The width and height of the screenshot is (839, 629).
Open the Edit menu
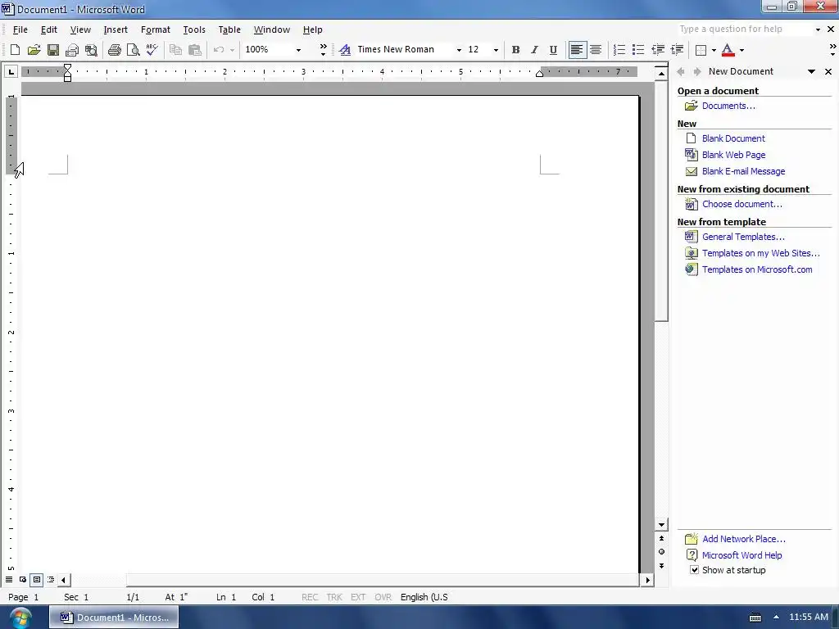48,30
